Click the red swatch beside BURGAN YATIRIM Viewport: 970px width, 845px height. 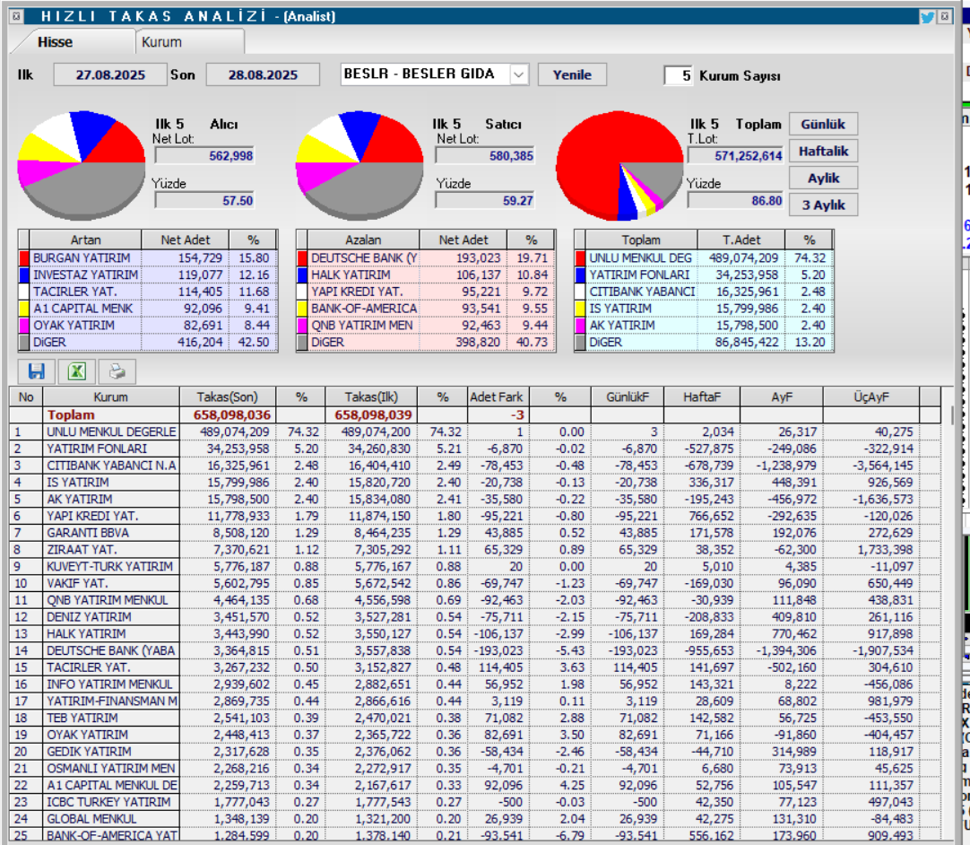[x=24, y=258]
